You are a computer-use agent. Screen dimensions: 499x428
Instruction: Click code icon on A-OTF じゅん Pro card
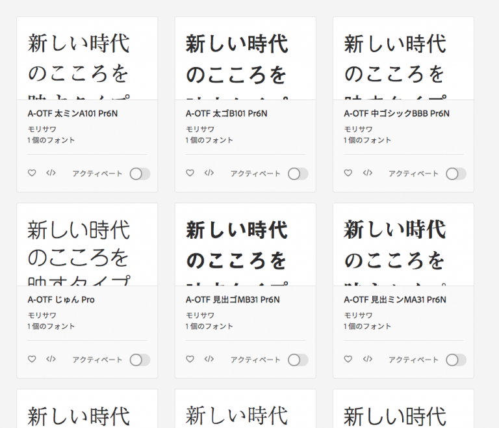[x=51, y=359]
